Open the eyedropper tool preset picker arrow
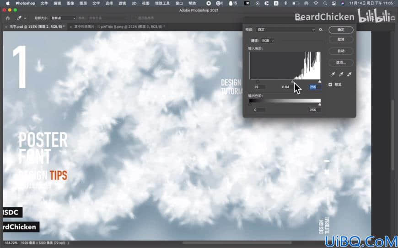Screen dimensions: 398x248 [25, 18]
